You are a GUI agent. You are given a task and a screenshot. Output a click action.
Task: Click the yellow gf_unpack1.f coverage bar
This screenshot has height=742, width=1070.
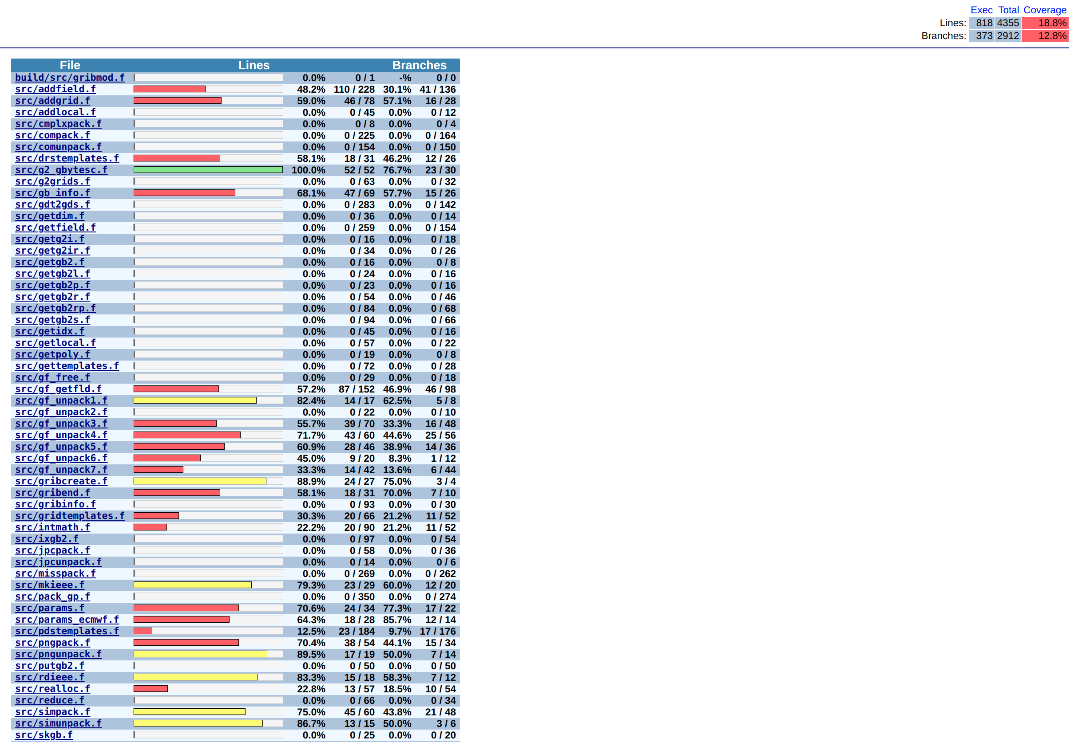(x=195, y=401)
